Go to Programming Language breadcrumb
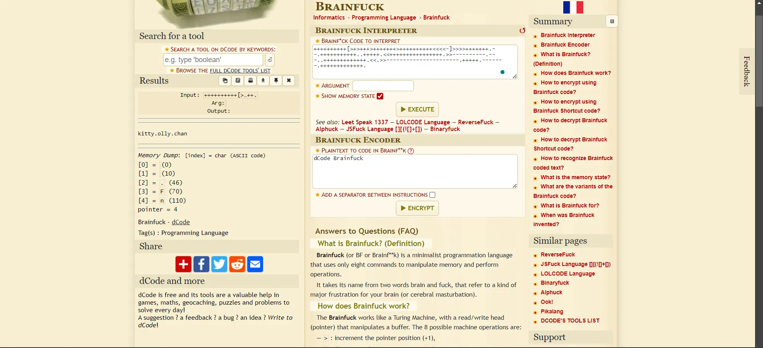Image resolution: width=763 pixels, height=348 pixels. click(383, 18)
